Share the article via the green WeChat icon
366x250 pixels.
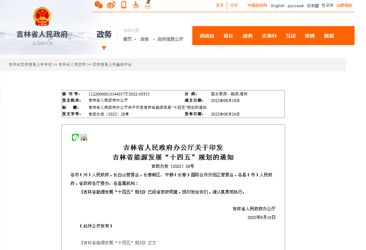point(75,137)
